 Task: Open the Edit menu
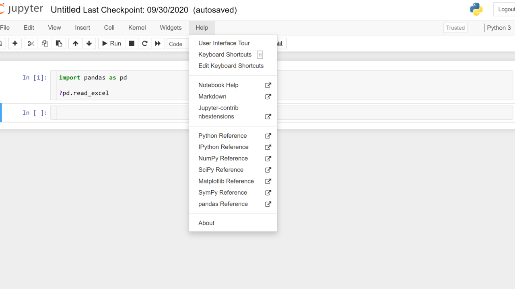click(x=29, y=28)
